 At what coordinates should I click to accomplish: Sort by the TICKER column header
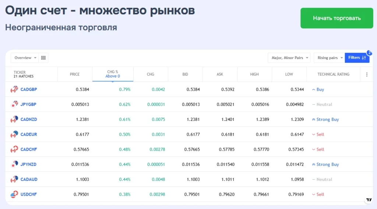pos(32,74)
